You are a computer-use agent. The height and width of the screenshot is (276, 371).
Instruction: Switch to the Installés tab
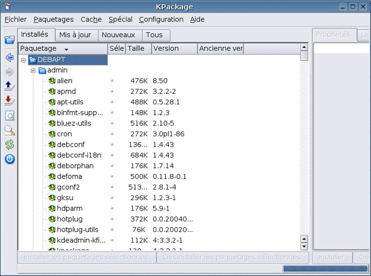pos(37,35)
